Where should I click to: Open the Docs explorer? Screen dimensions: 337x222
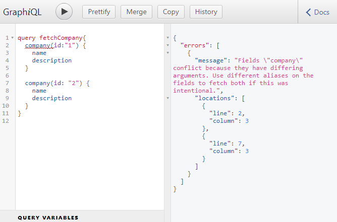(318, 12)
